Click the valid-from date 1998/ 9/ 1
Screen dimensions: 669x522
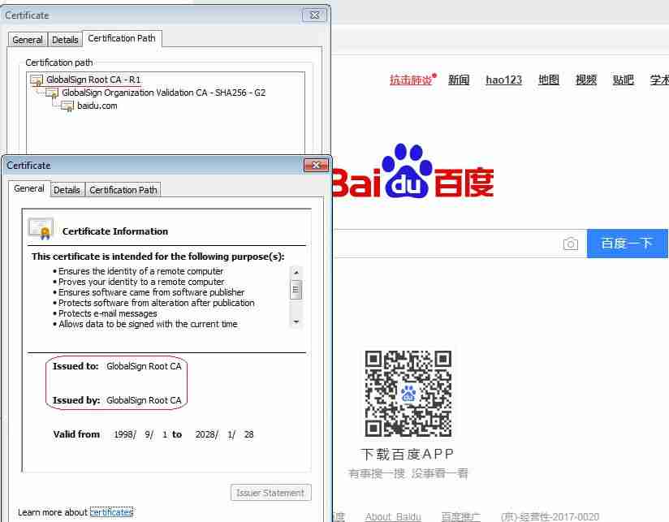140,434
